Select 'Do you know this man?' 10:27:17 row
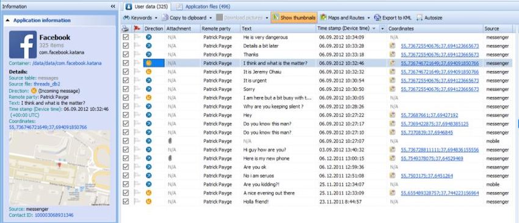519x223 pixels. [x=317, y=123]
